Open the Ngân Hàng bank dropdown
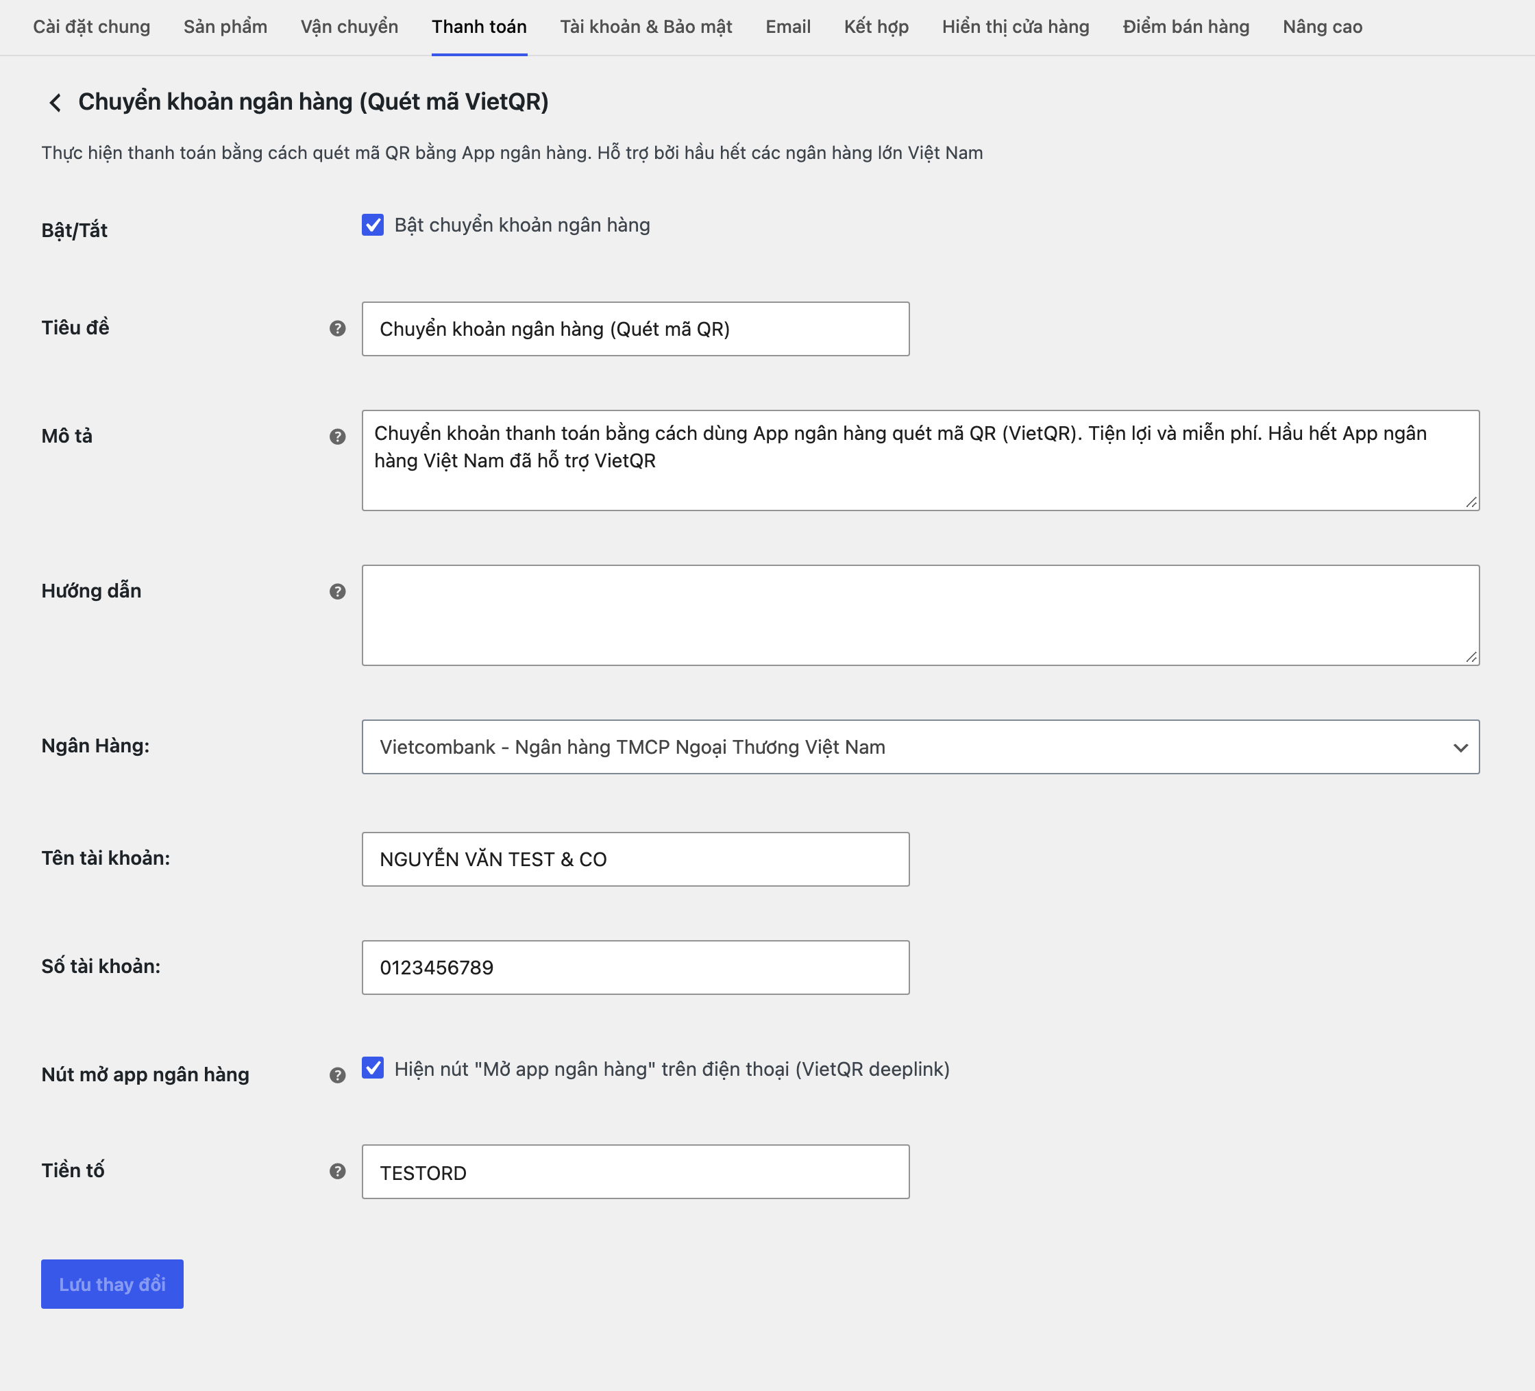 tap(920, 747)
